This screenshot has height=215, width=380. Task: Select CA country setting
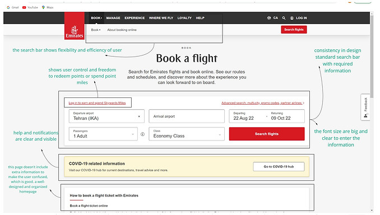(276, 18)
